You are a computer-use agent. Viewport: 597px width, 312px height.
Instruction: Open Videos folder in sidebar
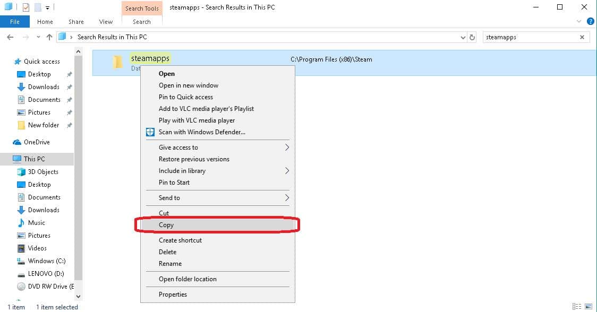pos(37,248)
